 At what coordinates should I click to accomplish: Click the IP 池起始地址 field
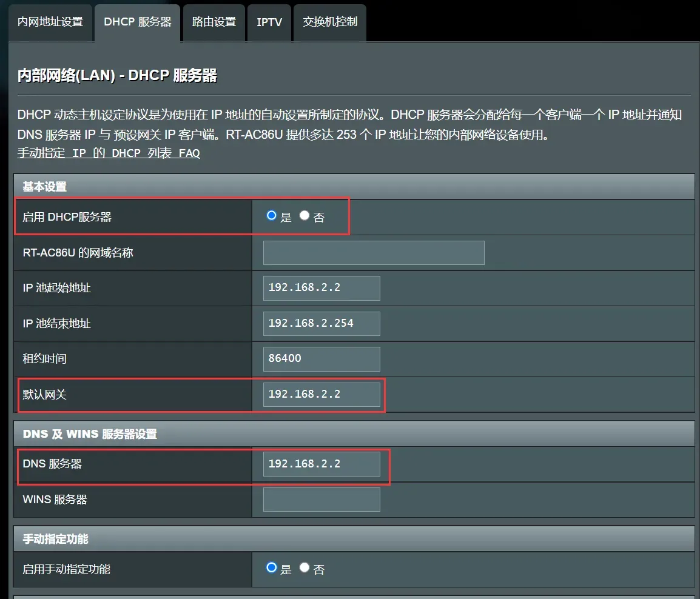coord(321,288)
